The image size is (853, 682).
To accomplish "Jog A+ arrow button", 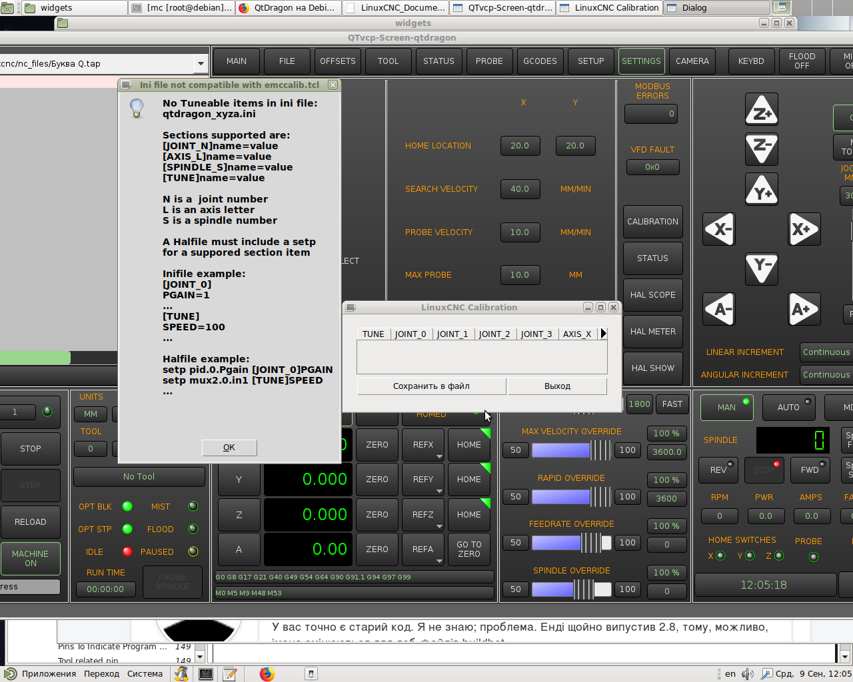I will click(804, 309).
